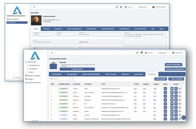Open candidate filter funnel button
The width and height of the screenshot is (196, 129).
pyautogui.click(x=72, y=79)
